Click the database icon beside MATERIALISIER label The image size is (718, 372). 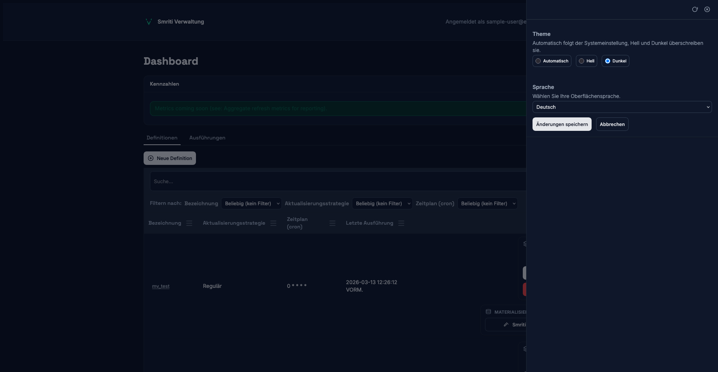pyautogui.click(x=488, y=312)
